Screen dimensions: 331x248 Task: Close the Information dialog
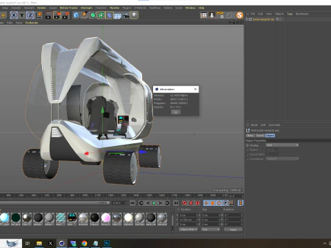[x=195, y=89]
